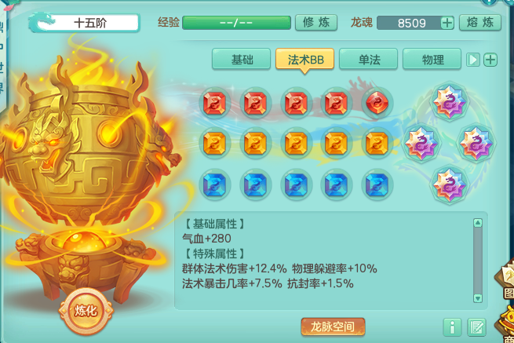Open the green info icon button
The width and height of the screenshot is (514, 343).
452,327
